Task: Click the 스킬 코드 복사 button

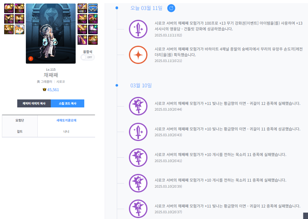Action: click(67, 104)
